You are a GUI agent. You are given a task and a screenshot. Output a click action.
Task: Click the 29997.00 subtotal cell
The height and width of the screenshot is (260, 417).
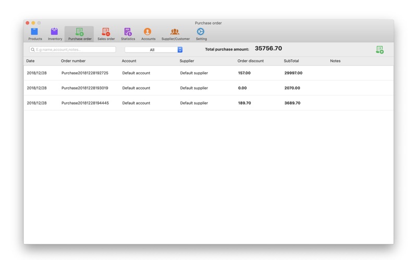[293, 73]
